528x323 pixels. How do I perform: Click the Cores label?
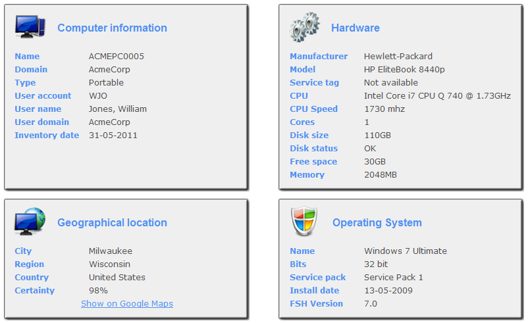point(302,122)
